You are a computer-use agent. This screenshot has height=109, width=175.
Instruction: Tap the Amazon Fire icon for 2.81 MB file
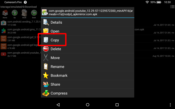click(x=3, y=39)
